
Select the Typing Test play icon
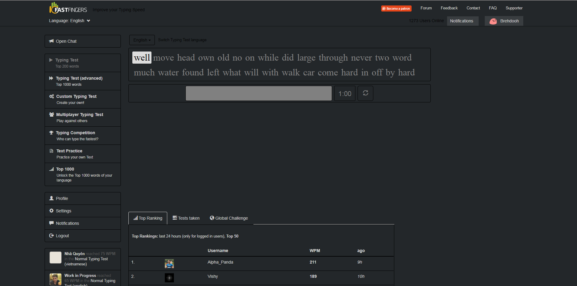point(52,60)
